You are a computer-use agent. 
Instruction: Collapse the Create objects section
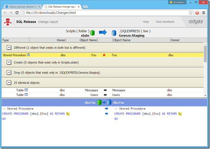[x=9, y=62]
